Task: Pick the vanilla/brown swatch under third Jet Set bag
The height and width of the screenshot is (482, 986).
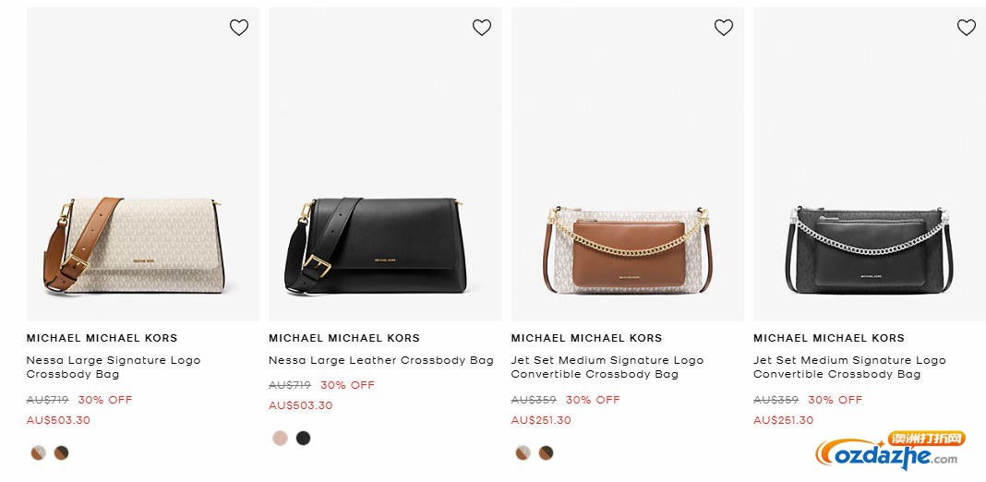Action: [x=523, y=452]
